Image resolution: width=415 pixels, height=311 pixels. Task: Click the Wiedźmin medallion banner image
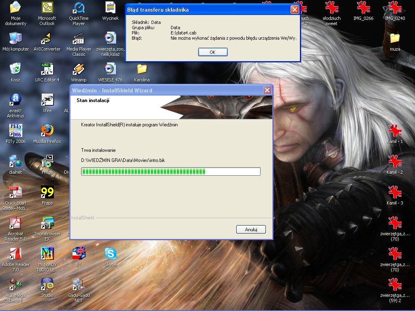click(216, 107)
